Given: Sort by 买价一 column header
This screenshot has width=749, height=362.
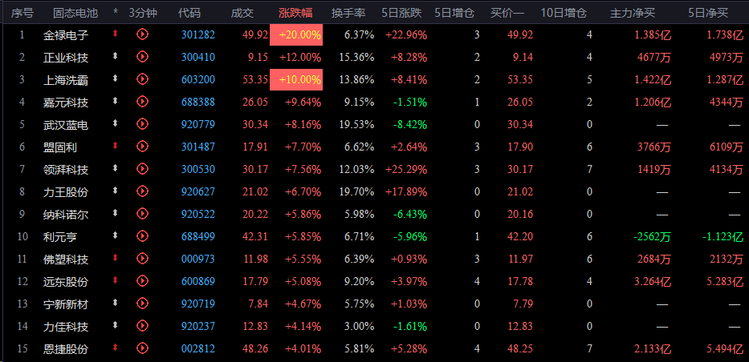Looking at the screenshot, I should tap(507, 13).
